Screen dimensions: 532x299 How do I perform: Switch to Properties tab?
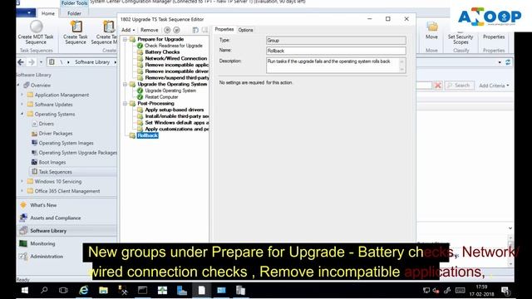point(224,30)
